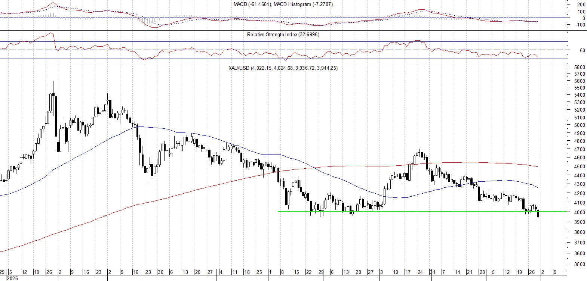The width and height of the screenshot is (587, 281).
Task: Select the 3900 price axis label
Action: 580,222
